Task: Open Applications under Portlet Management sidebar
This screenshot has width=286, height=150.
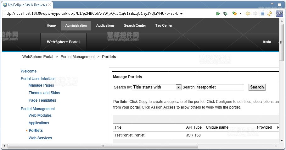Action: coord(39,123)
